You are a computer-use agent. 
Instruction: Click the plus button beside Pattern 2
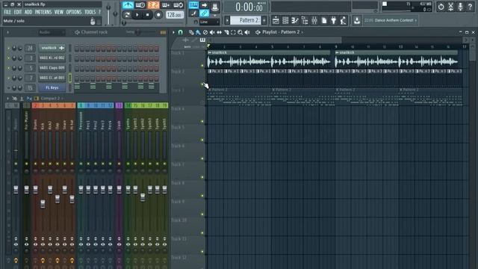pos(264,20)
